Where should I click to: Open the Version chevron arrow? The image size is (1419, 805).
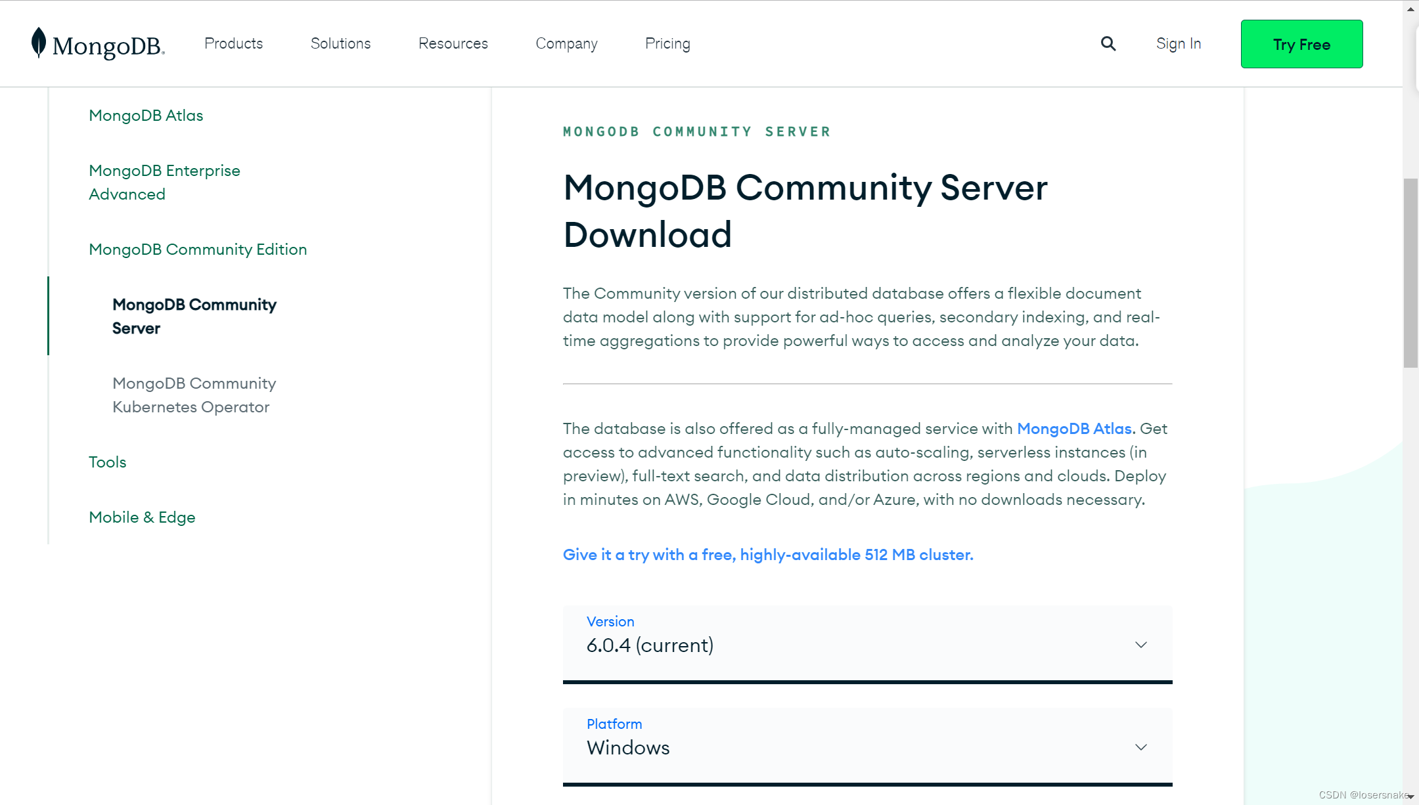click(x=1141, y=645)
